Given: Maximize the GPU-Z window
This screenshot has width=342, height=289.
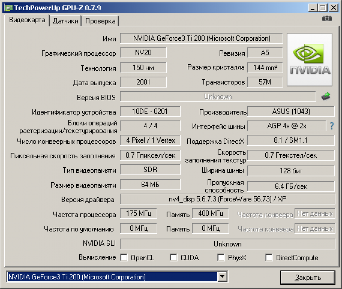Looking at the screenshot, I should click(322, 8).
